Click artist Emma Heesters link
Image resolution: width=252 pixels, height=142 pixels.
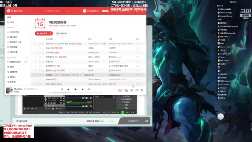94,80
